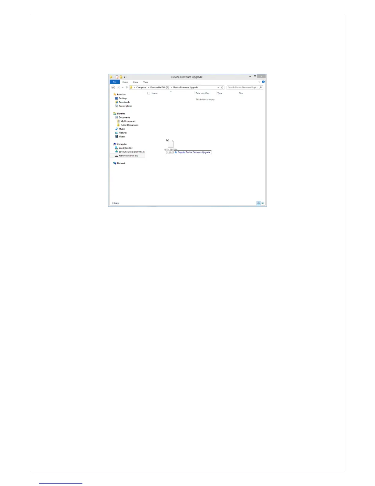Sort by the Type column
The image size is (375, 486).
220,93
